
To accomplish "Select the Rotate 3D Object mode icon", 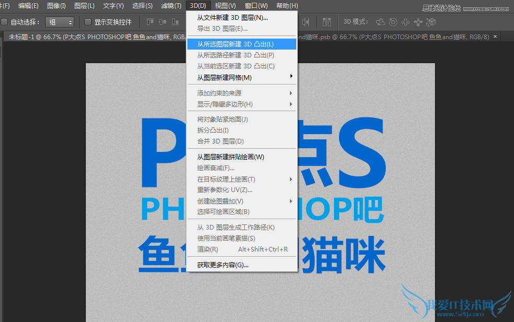I will (x=381, y=22).
